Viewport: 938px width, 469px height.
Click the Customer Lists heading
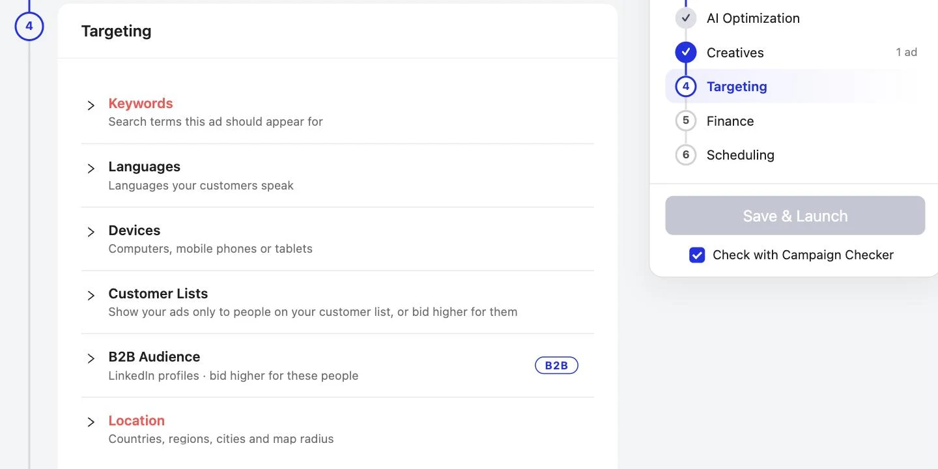[158, 294]
